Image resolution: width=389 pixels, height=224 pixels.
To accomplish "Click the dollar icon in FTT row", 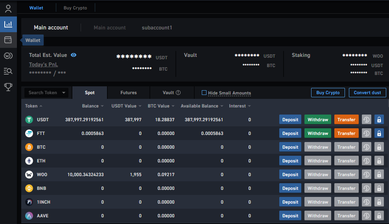I will pyautogui.click(x=367, y=133).
